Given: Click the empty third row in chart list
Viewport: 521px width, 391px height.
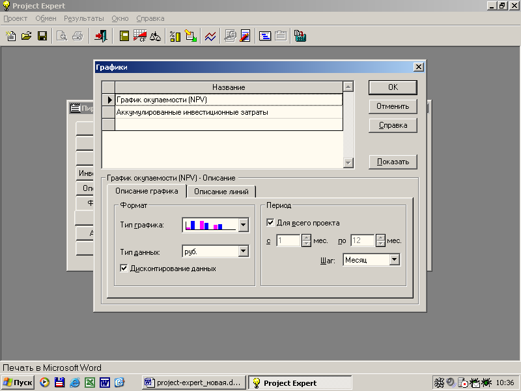Looking at the screenshot, I should 229,124.
